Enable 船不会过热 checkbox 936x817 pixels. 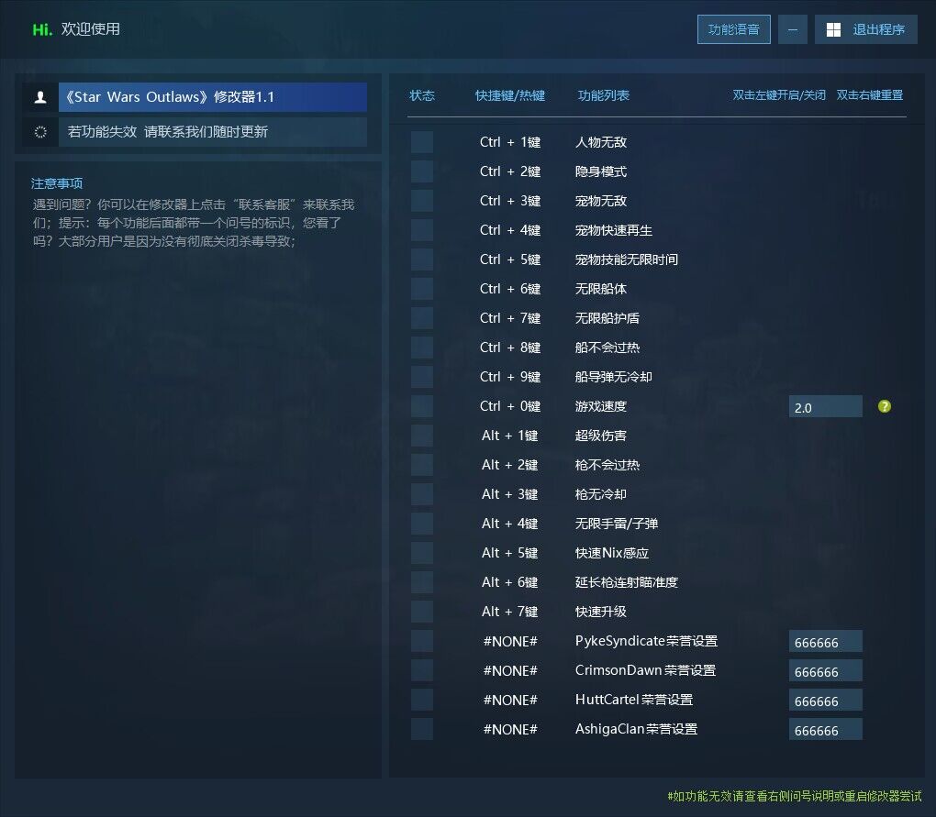(422, 348)
